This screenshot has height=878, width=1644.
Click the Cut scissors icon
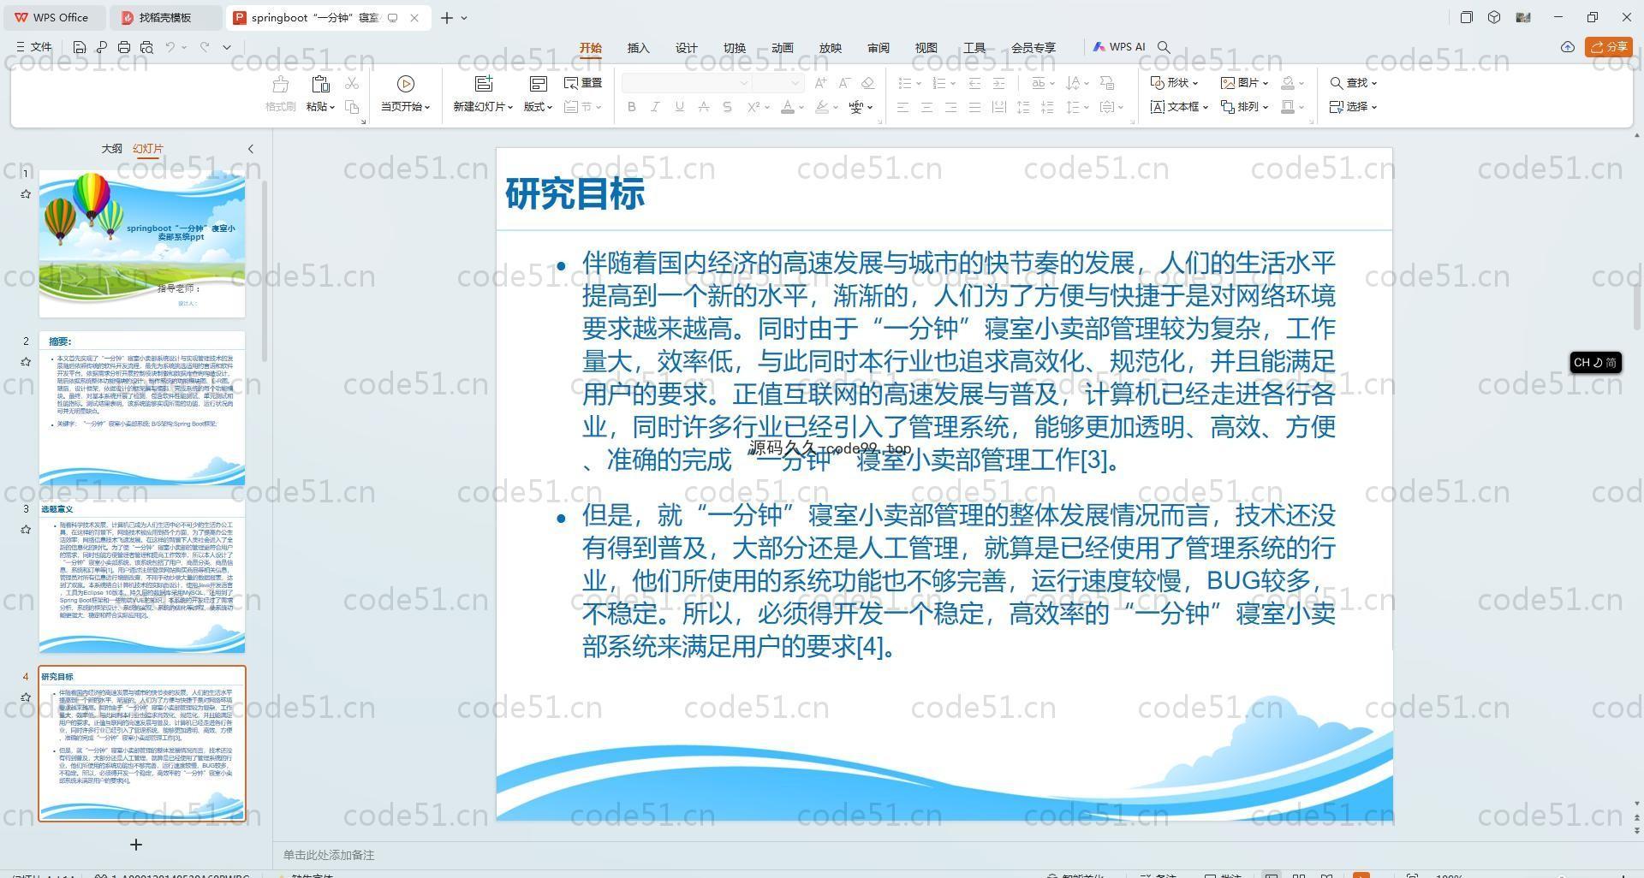352,83
